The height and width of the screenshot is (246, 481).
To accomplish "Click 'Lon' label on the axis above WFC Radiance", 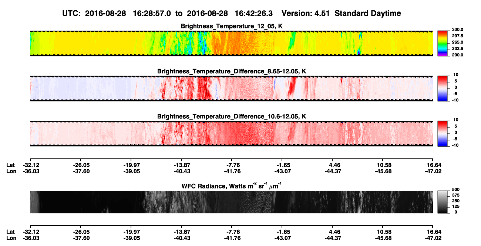I will pyautogui.click(x=11, y=171).
